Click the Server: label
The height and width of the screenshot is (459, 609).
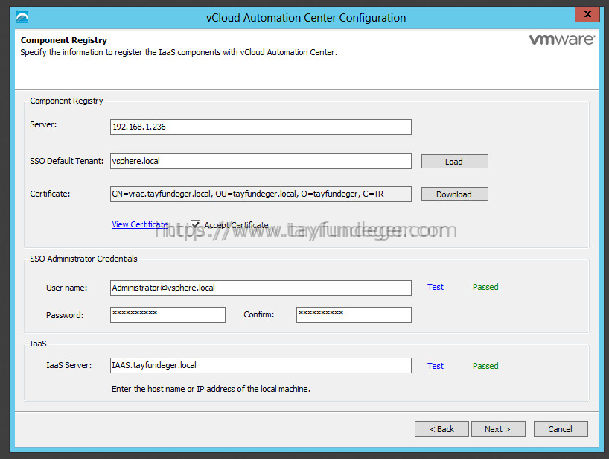43,124
